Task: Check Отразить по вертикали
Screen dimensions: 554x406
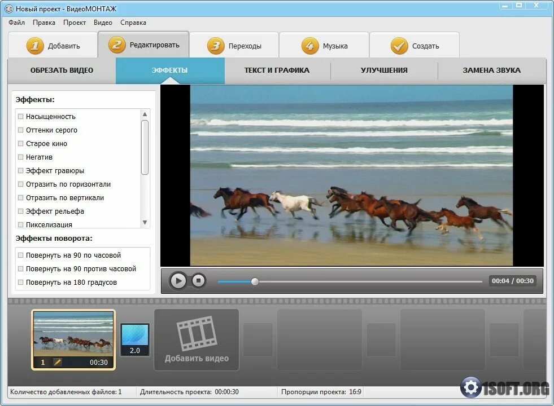Action: click(x=20, y=197)
